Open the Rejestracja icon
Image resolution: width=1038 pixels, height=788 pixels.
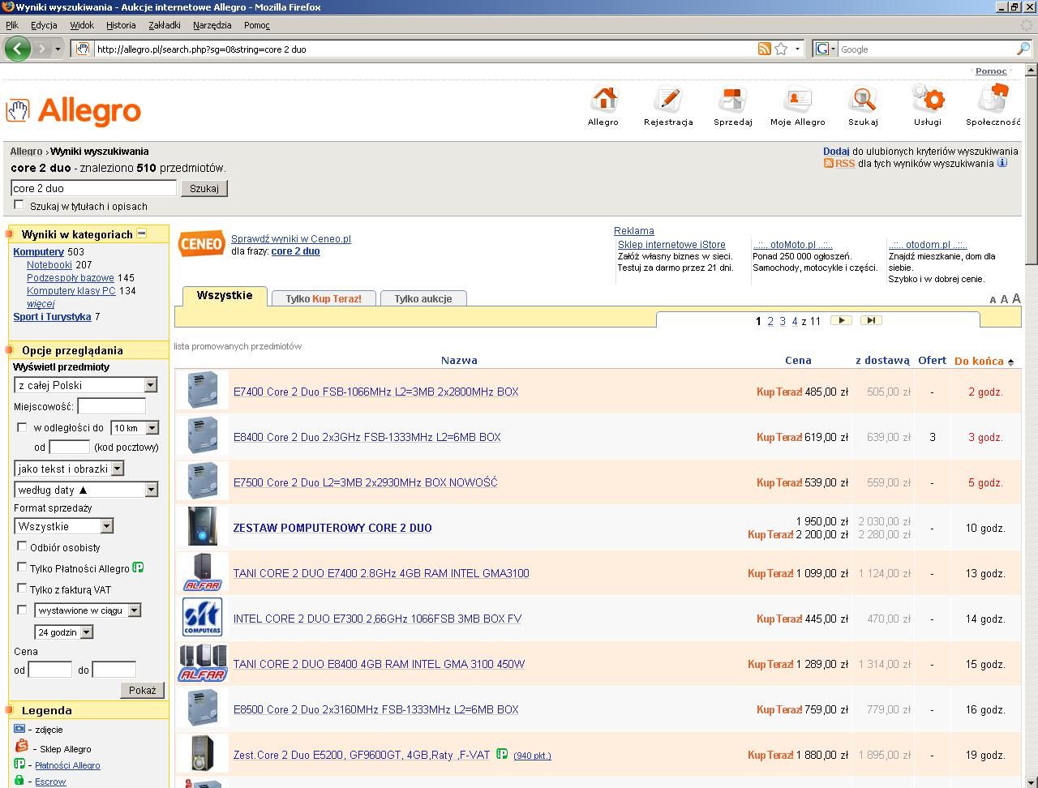[668, 100]
